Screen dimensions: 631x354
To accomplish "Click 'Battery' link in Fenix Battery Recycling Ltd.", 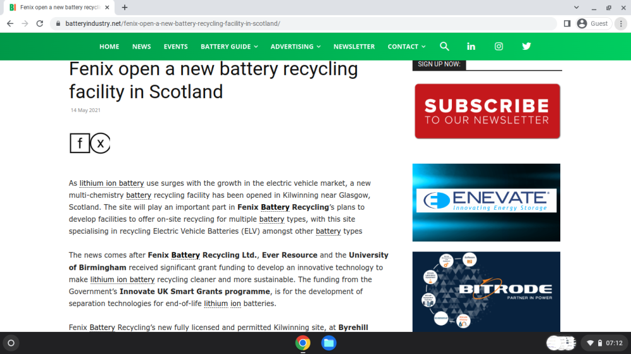I will click(186, 255).
